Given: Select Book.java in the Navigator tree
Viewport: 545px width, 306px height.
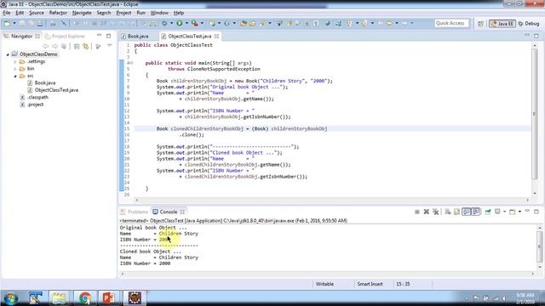Looking at the screenshot, I should click(45, 83).
